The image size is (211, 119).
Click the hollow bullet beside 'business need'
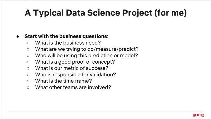(28, 42)
